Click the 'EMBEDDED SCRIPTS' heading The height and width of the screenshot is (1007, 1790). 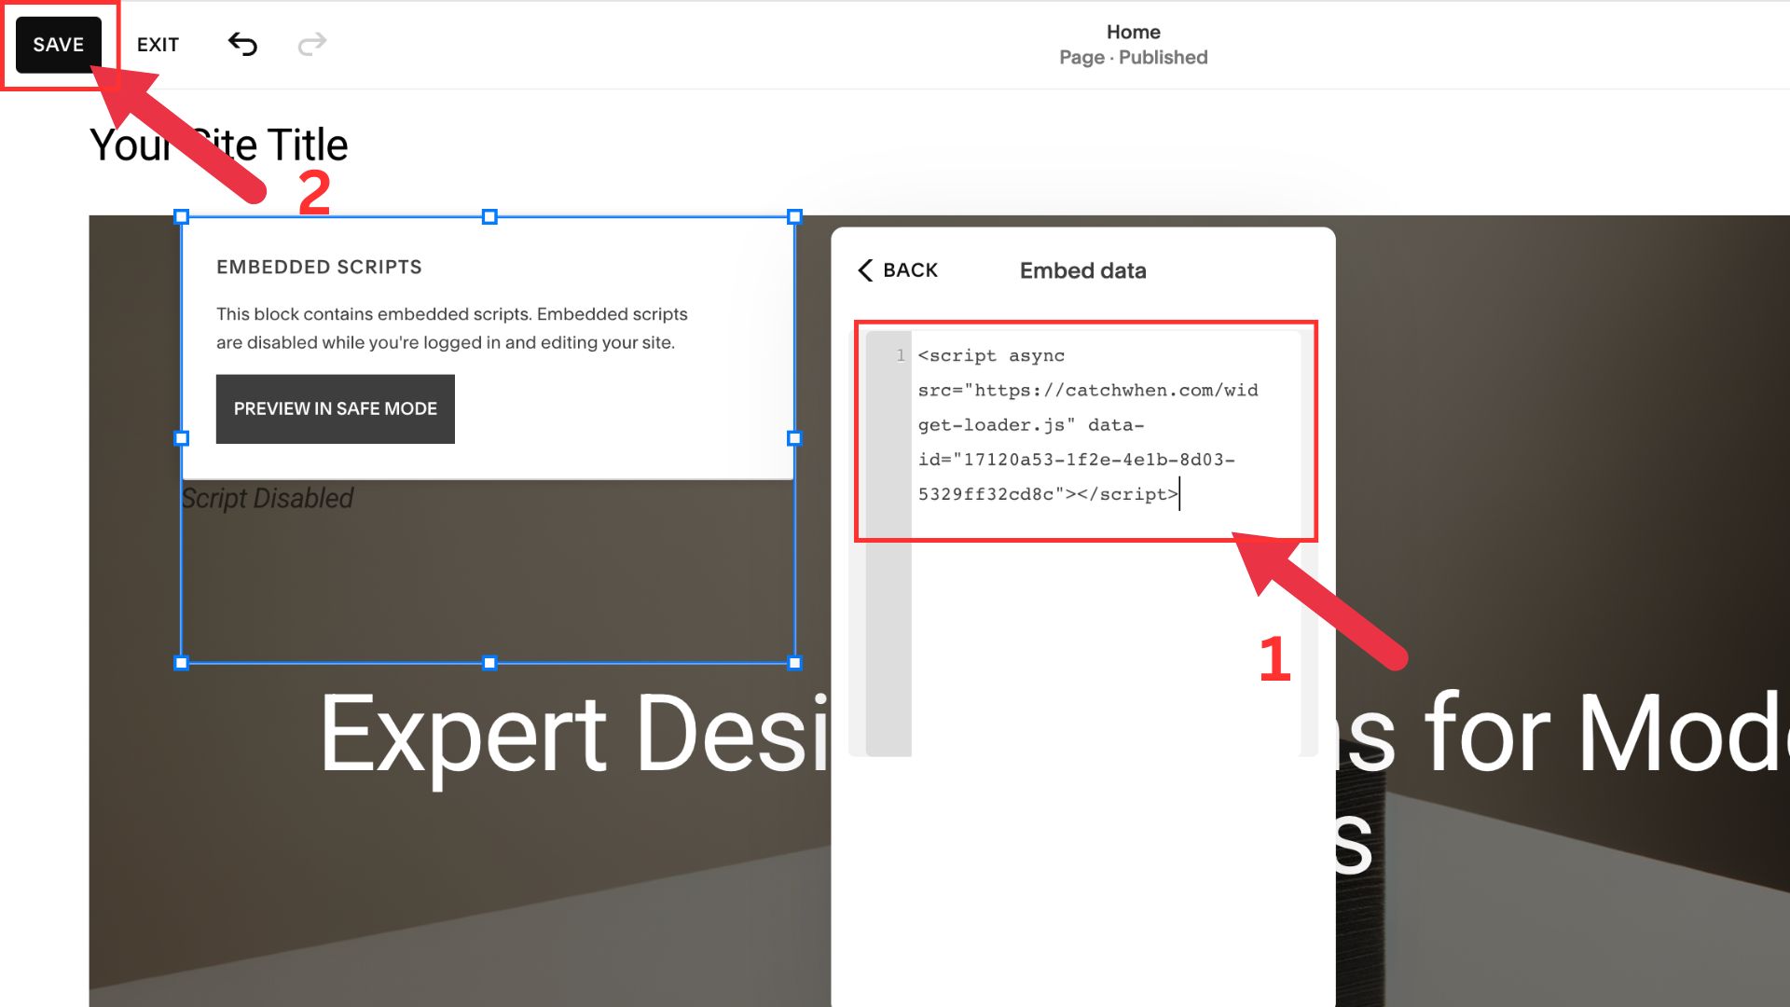coord(319,268)
